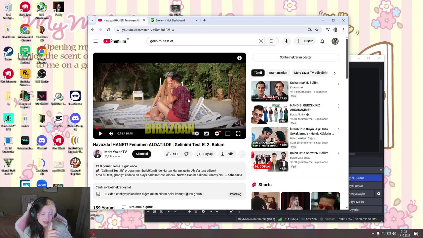Toggle autoplay switch in the player
Viewport: 423px width, 238px height.
[x=196, y=134]
